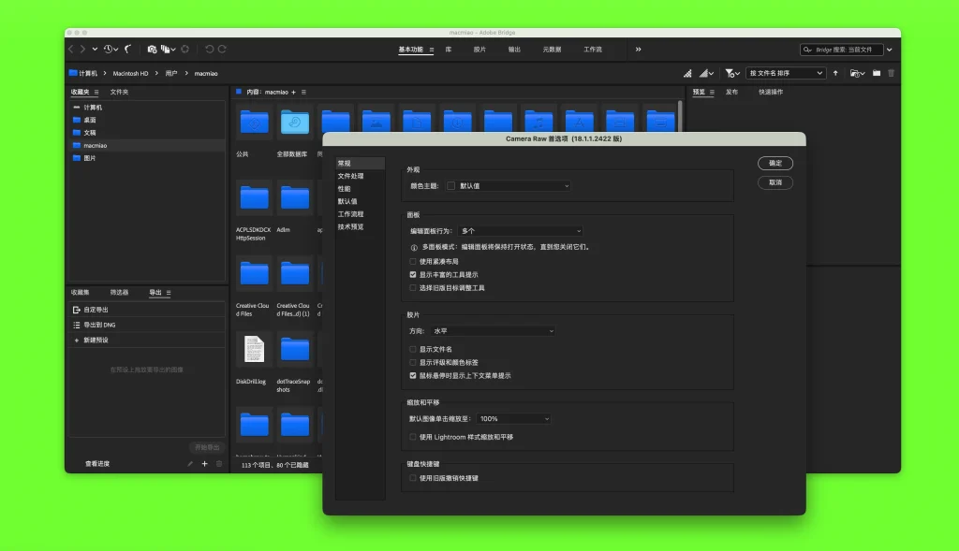Uncheck 鼠标悬停时显示上下文菜单提示
959x551 pixels.
[413, 376]
